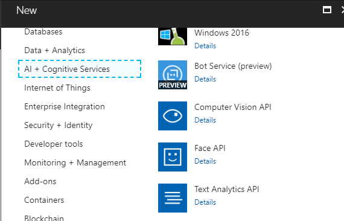The width and height of the screenshot is (344, 221).
Task: Select the Computer Vision API eye icon
Action: [x=173, y=116]
